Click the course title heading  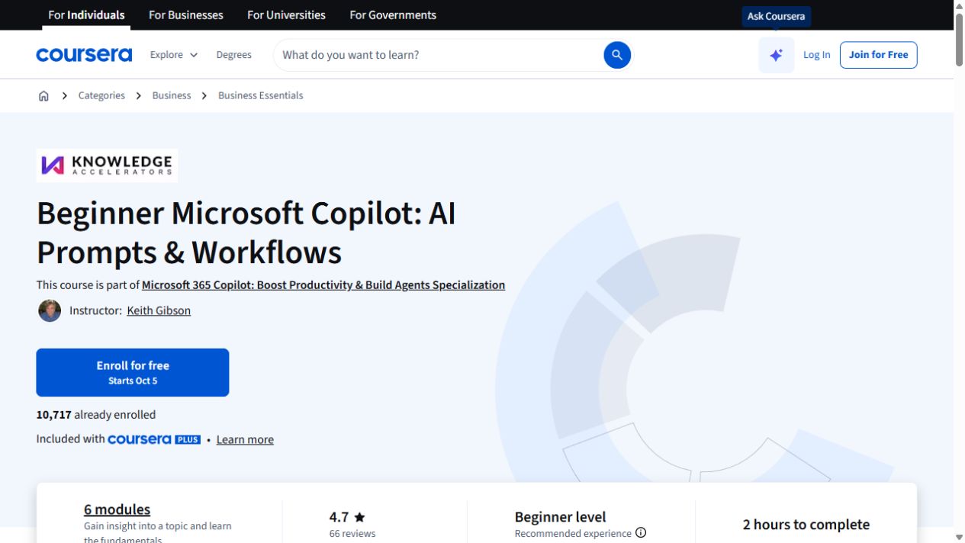246,233
